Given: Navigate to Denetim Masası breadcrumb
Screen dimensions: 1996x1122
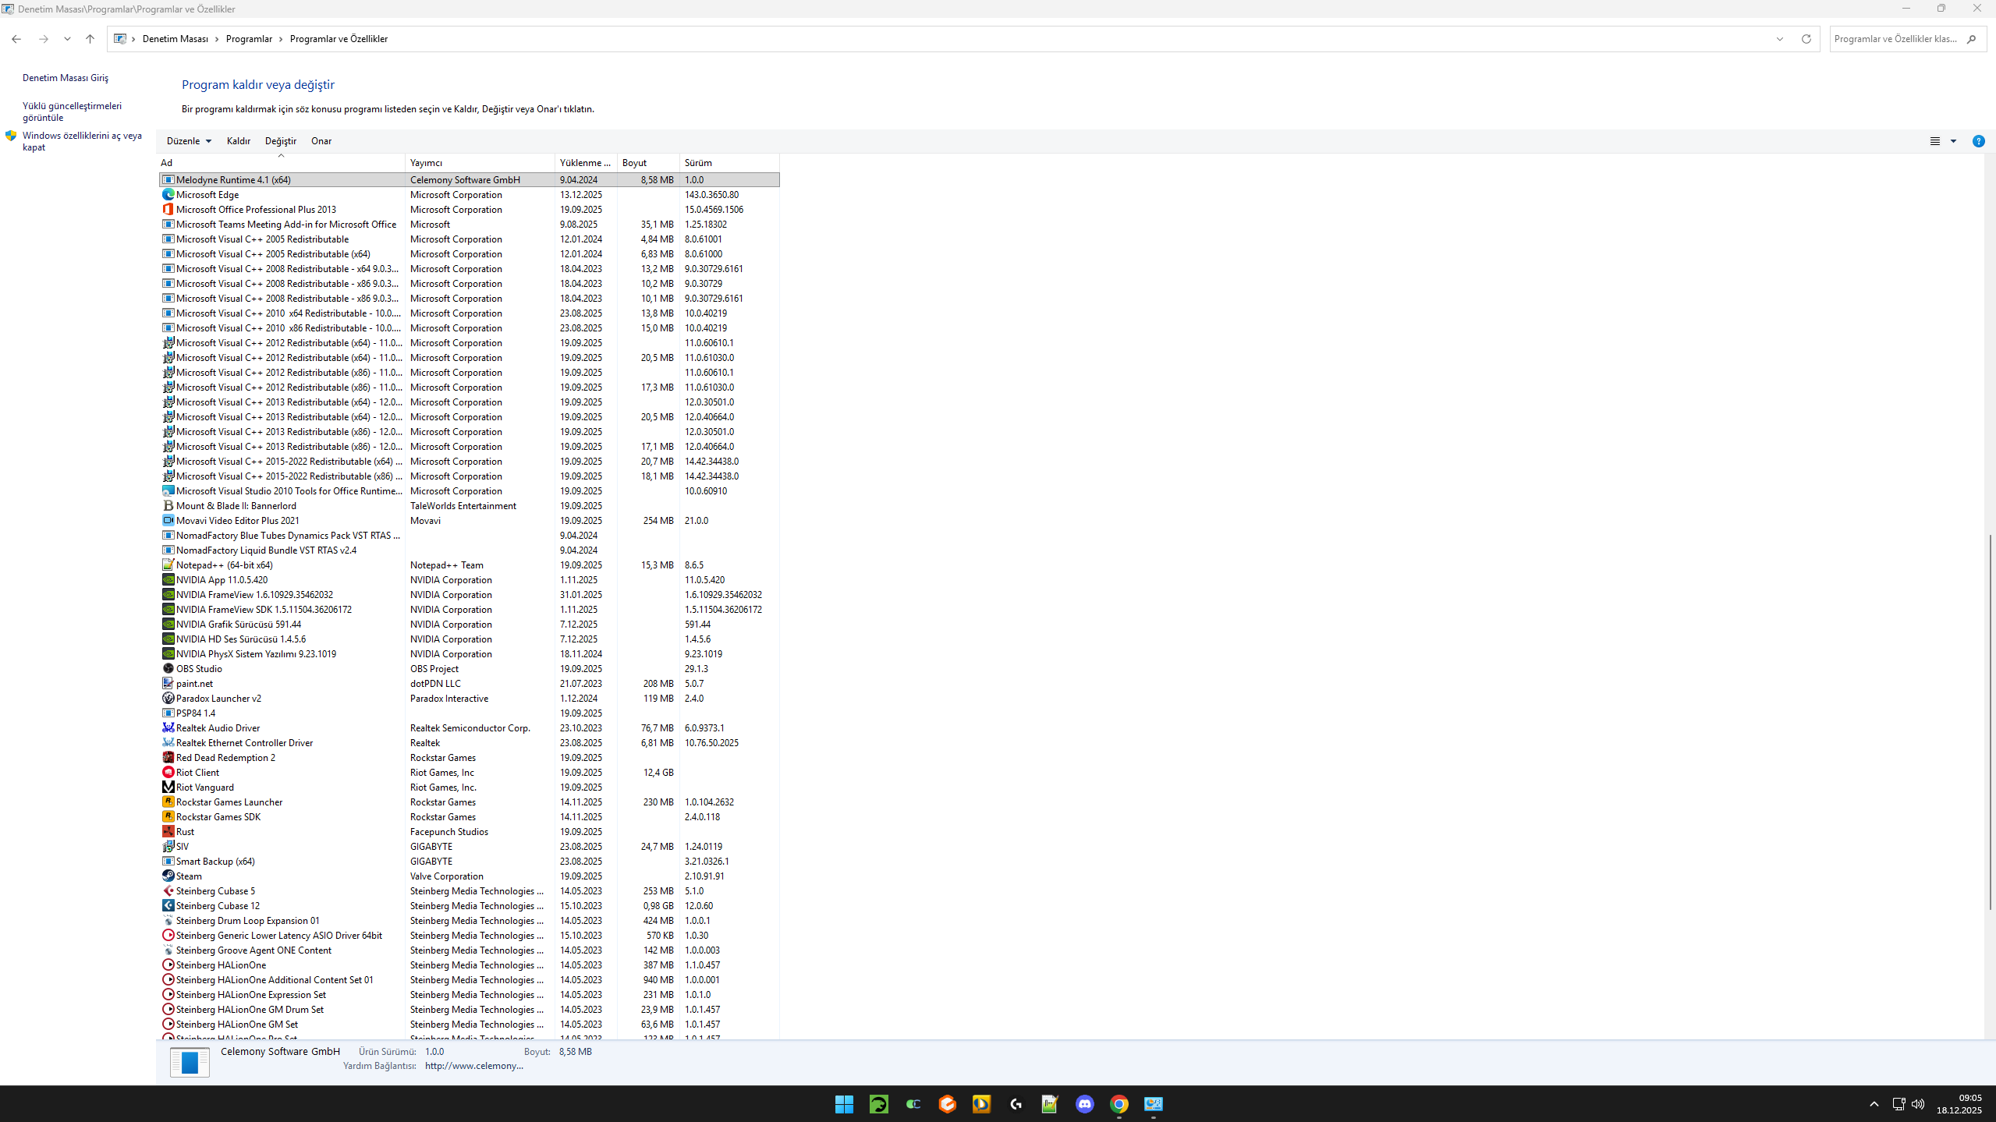Looking at the screenshot, I should 175,39.
